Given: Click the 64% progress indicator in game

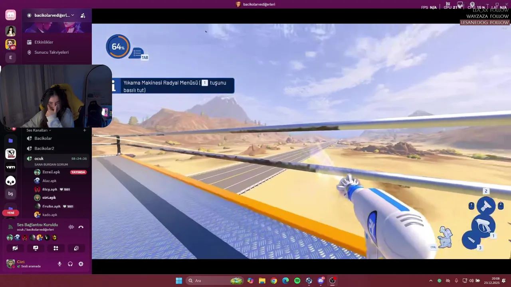Looking at the screenshot, I should 118,47.
